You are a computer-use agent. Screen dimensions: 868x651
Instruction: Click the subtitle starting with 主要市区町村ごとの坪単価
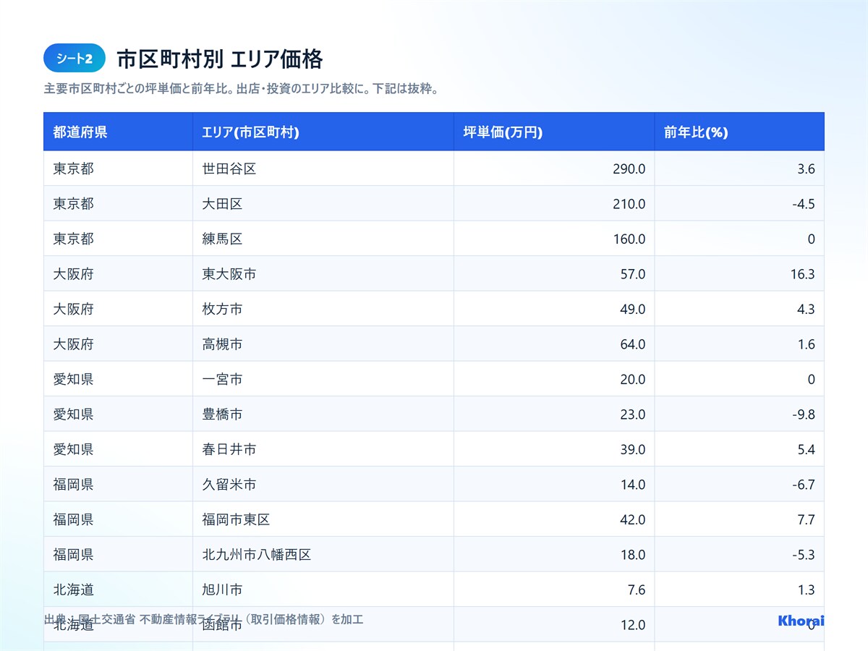coord(241,90)
